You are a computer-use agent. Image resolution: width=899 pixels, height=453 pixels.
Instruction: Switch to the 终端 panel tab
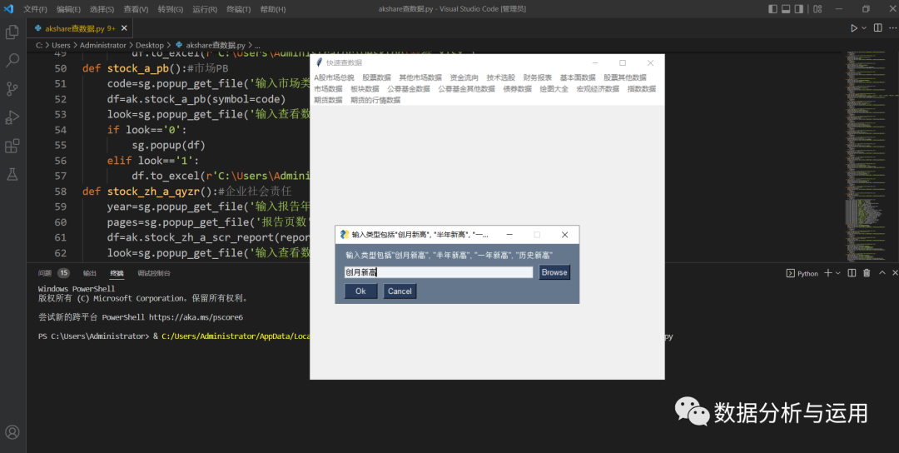117,273
